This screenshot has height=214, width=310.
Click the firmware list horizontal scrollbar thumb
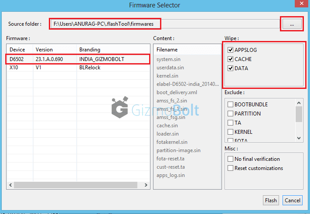[75, 185]
